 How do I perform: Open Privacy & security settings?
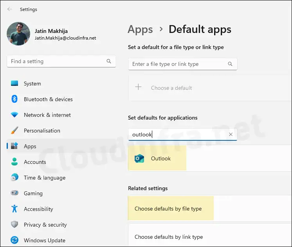click(x=61, y=225)
